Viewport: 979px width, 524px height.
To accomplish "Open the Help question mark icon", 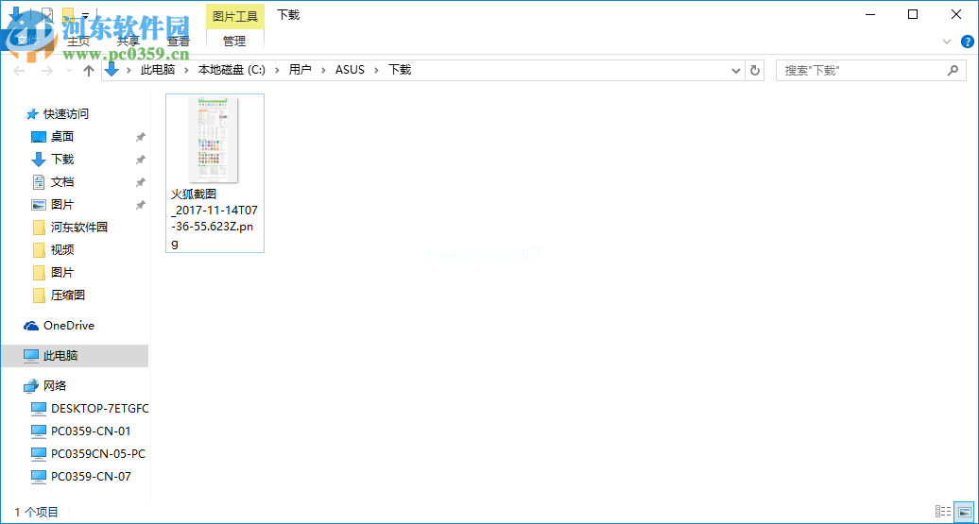I will (967, 42).
